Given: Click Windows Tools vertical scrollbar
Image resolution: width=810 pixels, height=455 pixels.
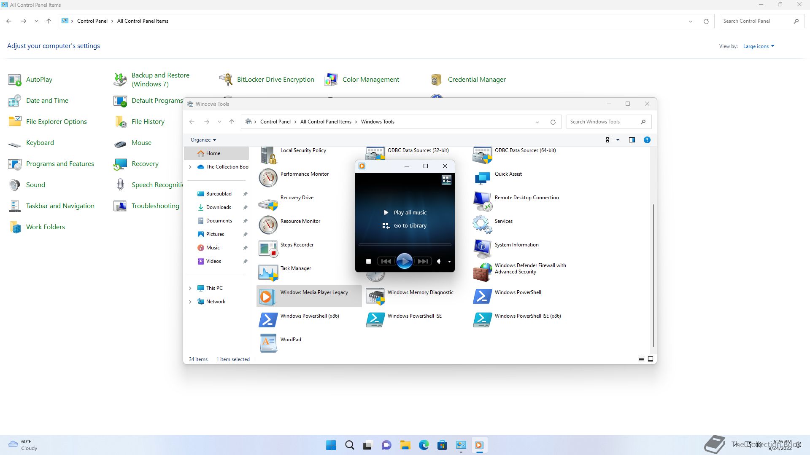Looking at the screenshot, I should [x=653, y=276].
